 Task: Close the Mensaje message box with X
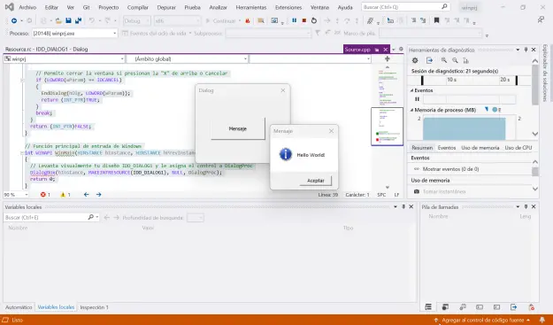(331, 131)
